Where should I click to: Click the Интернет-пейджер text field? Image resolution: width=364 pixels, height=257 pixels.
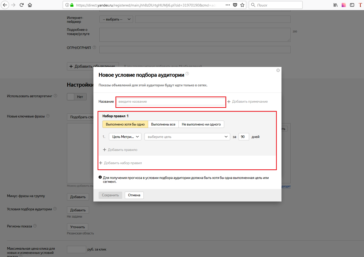point(213,19)
